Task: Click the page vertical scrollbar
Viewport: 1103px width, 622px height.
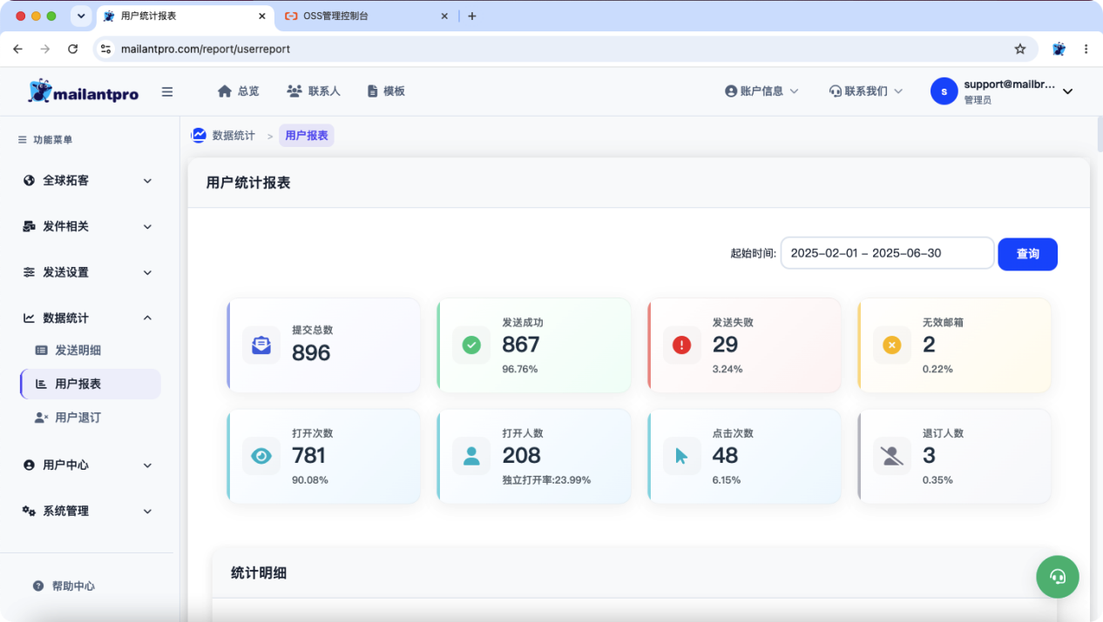Action: click(1099, 135)
